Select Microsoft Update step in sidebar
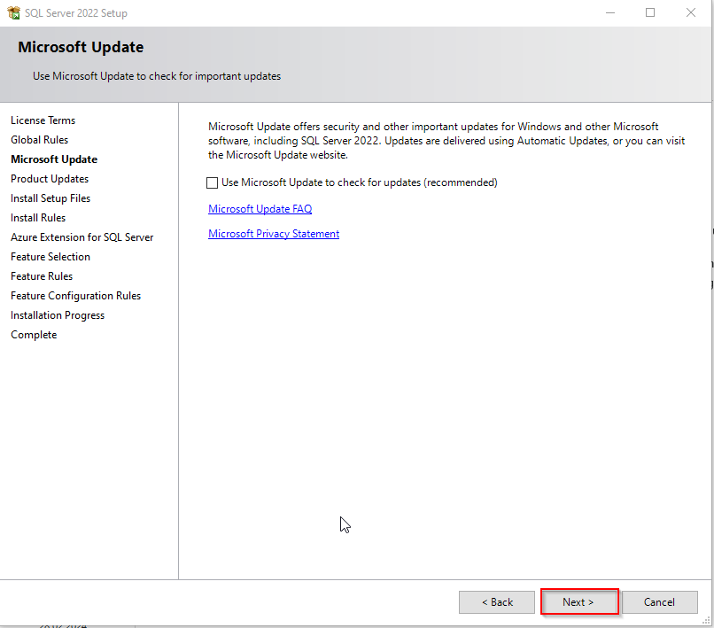Image resolution: width=714 pixels, height=628 pixels. [x=54, y=159]
